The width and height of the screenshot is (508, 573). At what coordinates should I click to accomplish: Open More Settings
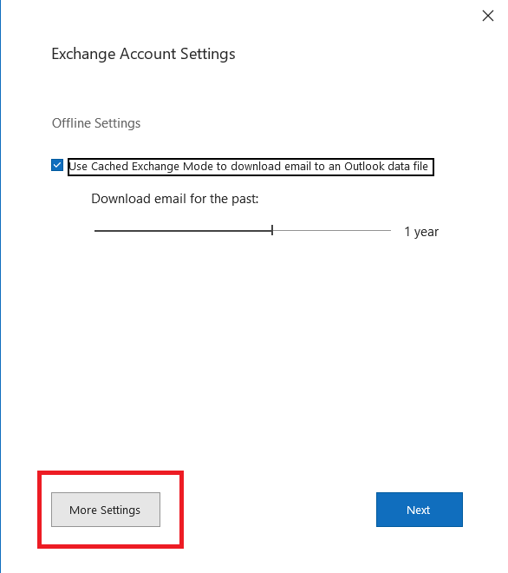click(x=106, y=510)
